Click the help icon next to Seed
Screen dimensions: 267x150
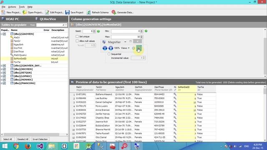coord(98,31)
